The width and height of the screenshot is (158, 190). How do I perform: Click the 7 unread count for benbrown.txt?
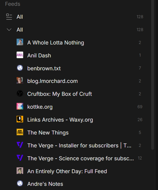[x=140, y=68]
